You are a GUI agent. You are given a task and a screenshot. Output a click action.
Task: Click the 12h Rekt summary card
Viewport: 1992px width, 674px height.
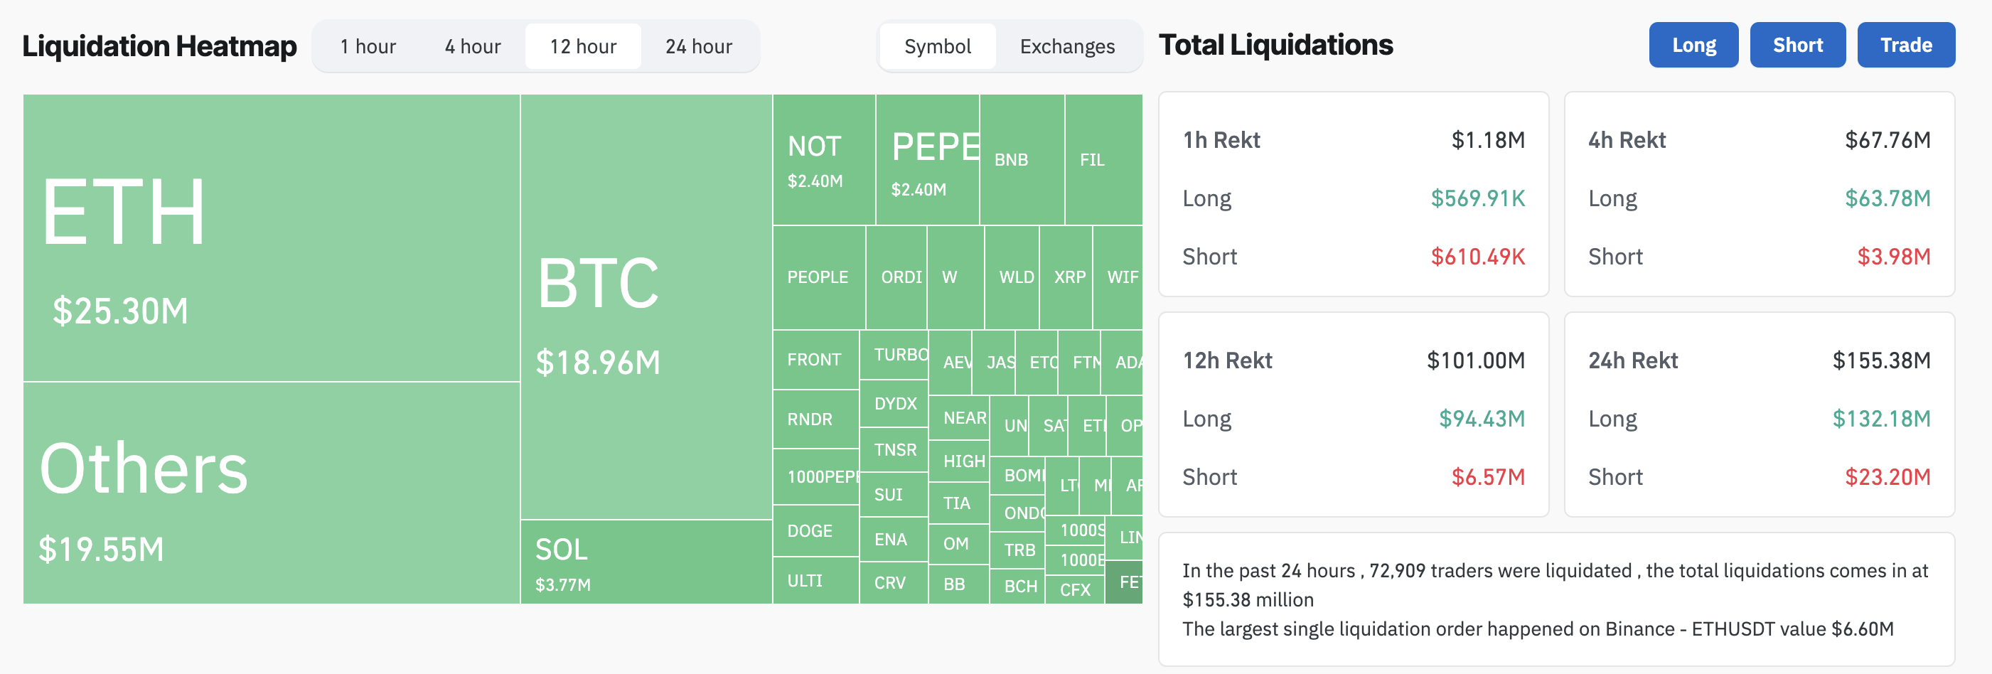(1352, 414)
